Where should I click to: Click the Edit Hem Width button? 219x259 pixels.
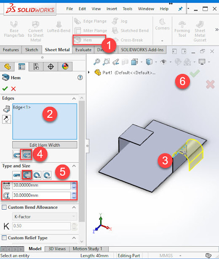click(x=45, y=145)
